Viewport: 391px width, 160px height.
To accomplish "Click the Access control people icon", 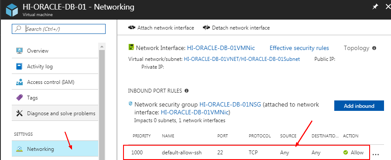I will (20, 82).
